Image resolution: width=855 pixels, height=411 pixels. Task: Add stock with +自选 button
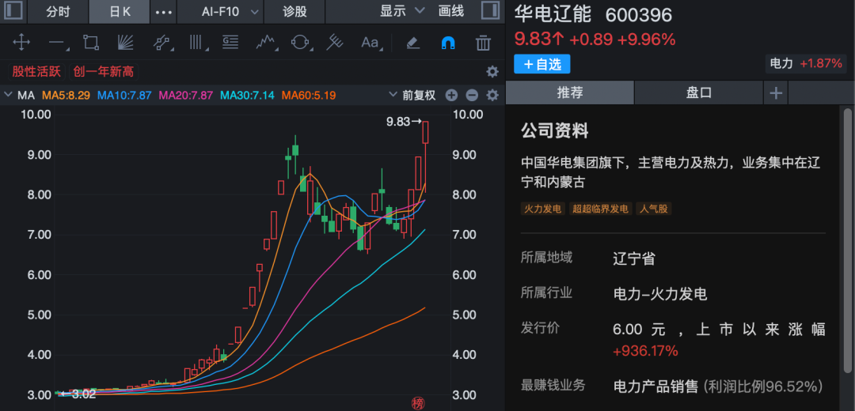(x=542, y=64)
